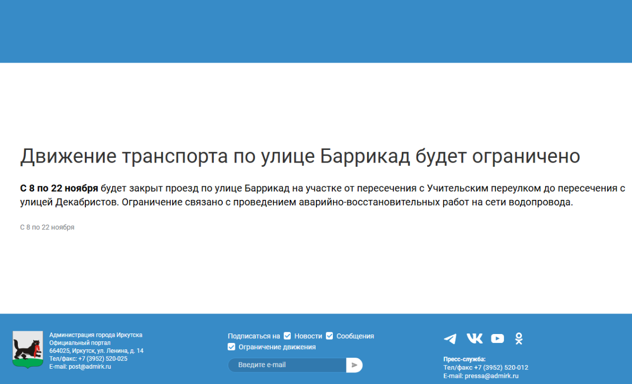Submit email with the arrow send button
This screenshot has height=384, width=632.
click(x=354, y=365)
